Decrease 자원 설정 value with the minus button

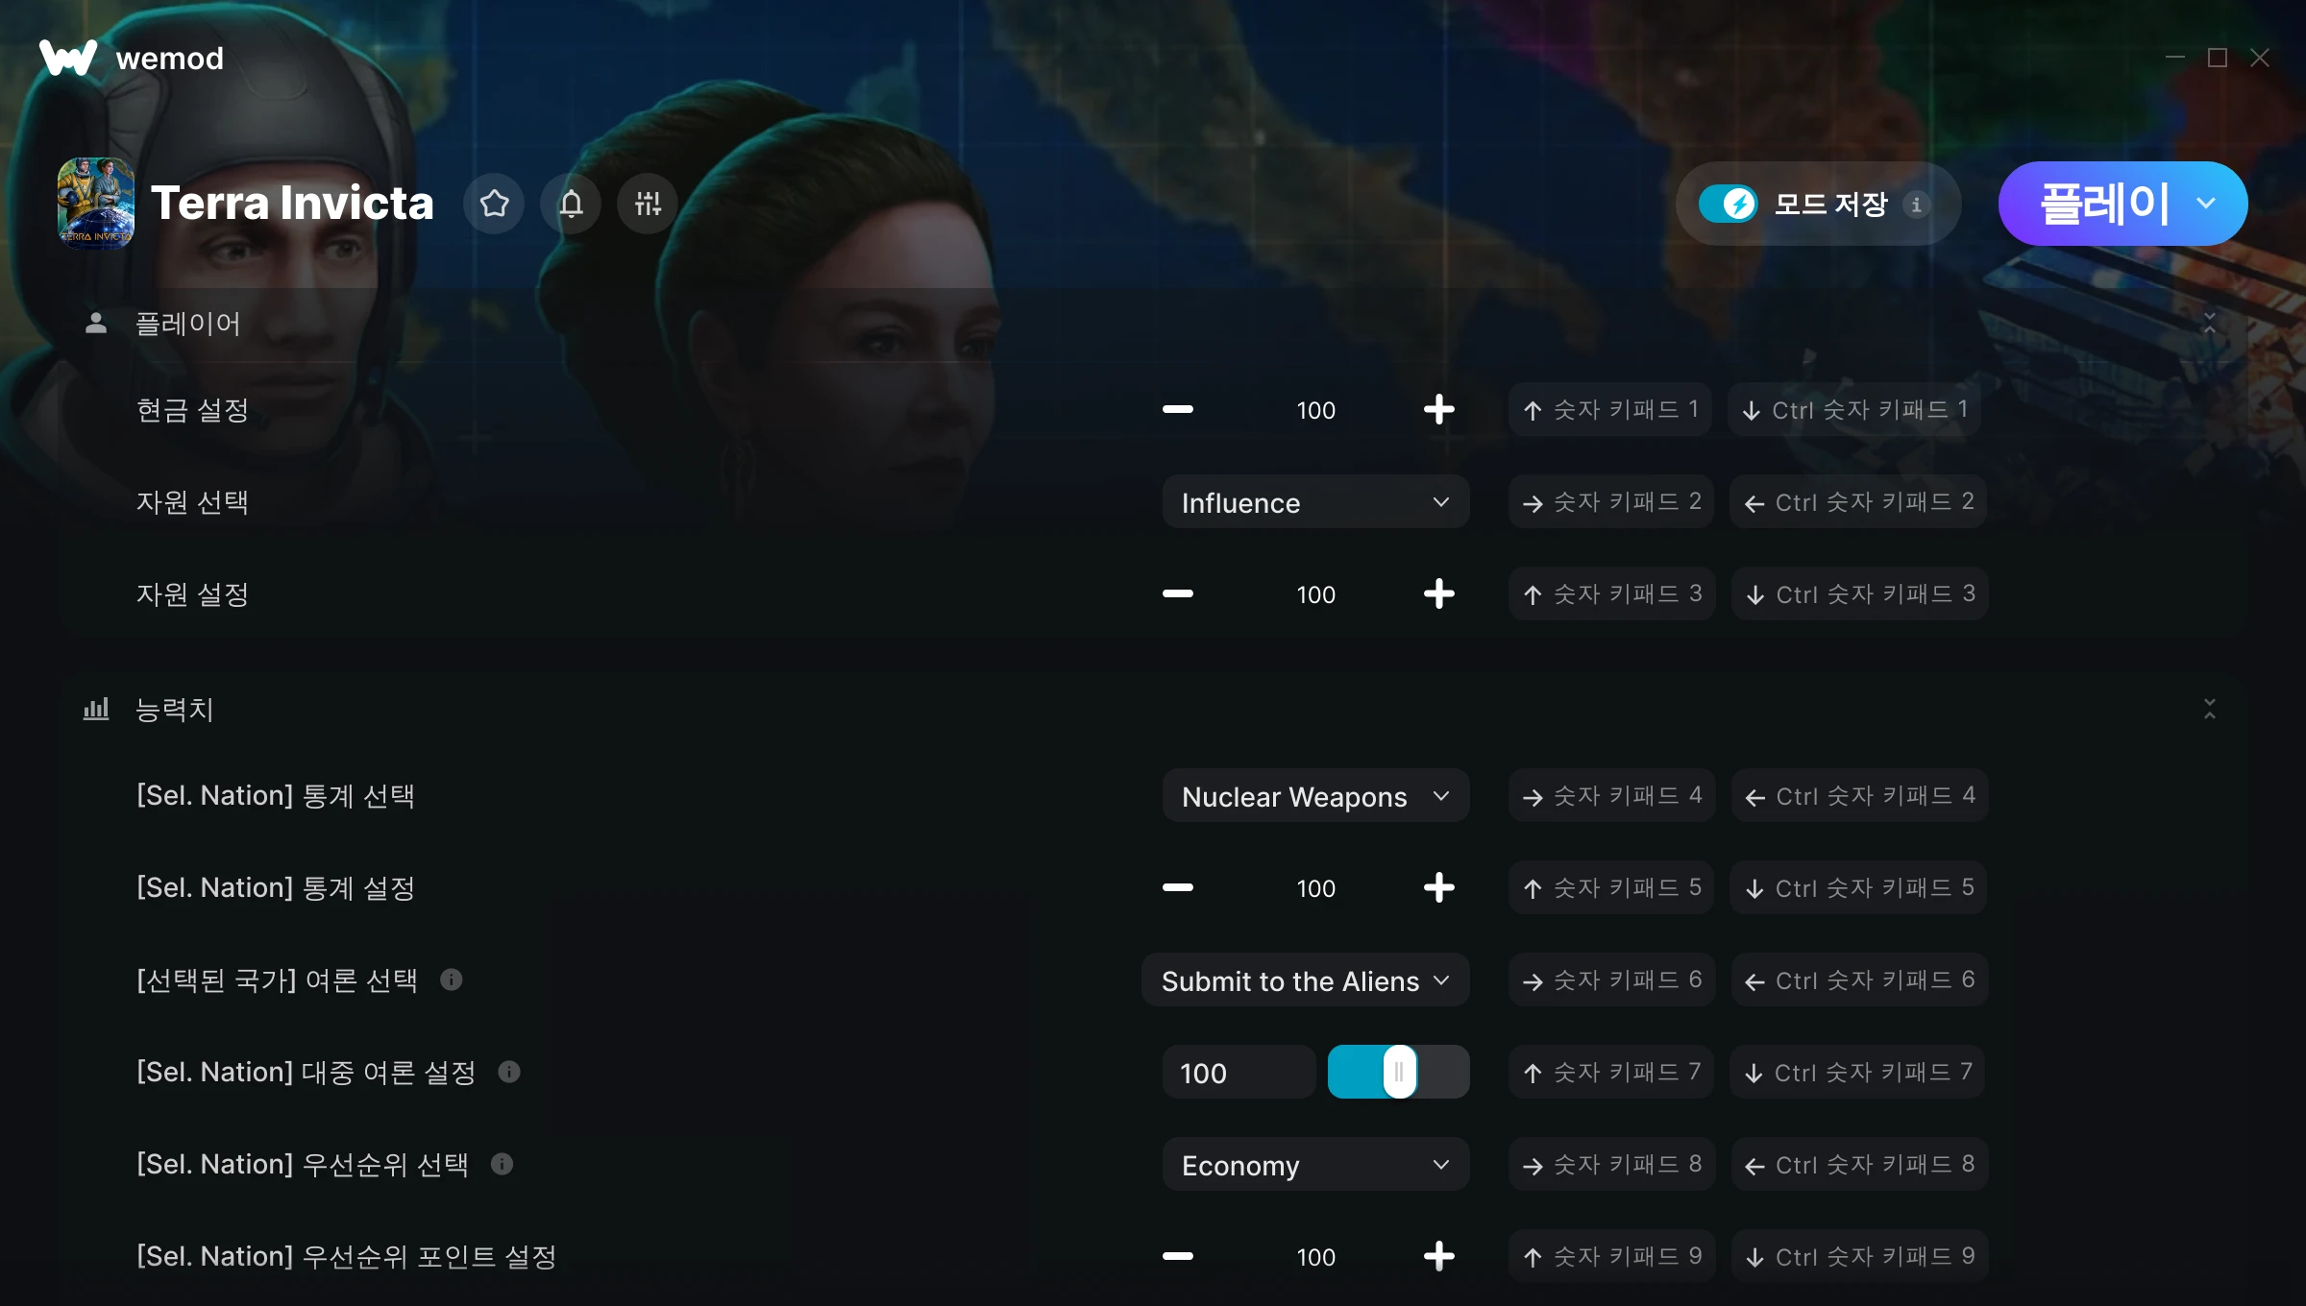[x=1178, y=594]
